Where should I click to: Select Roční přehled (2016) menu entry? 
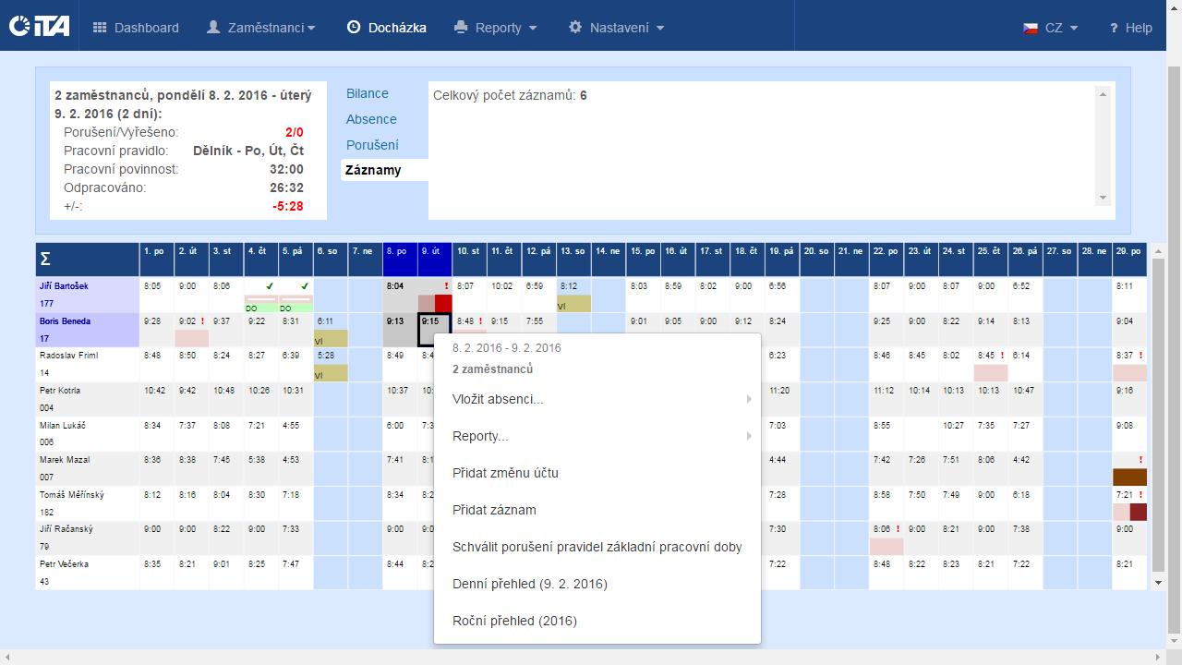click(x=514, y=621)
